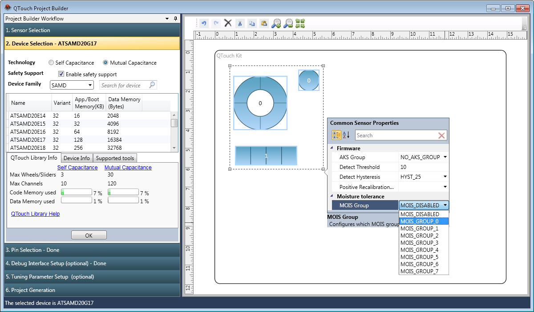This screenshot has width=534, height=312.
Task: Collapse the Firmware property category
Action: [331, 148]
